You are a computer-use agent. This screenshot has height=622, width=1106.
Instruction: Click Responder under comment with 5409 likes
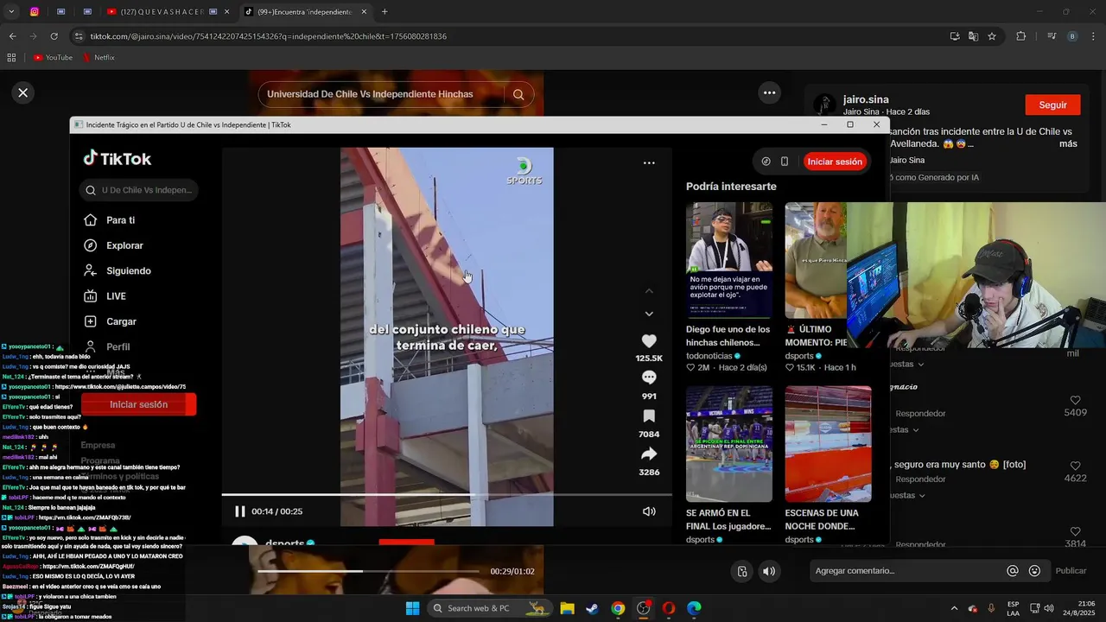pos(920,414)
